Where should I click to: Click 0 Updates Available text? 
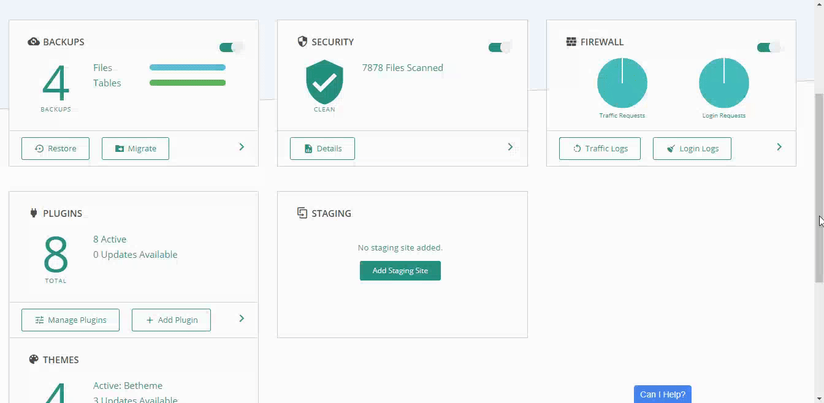(x=135, y=254)
